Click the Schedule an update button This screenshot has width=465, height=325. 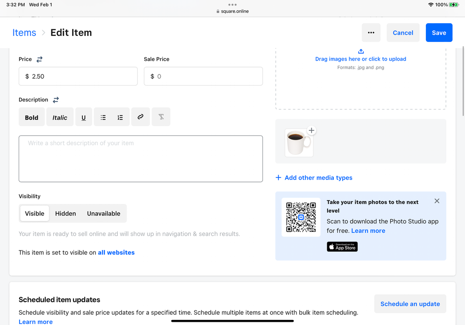point(410,304)
